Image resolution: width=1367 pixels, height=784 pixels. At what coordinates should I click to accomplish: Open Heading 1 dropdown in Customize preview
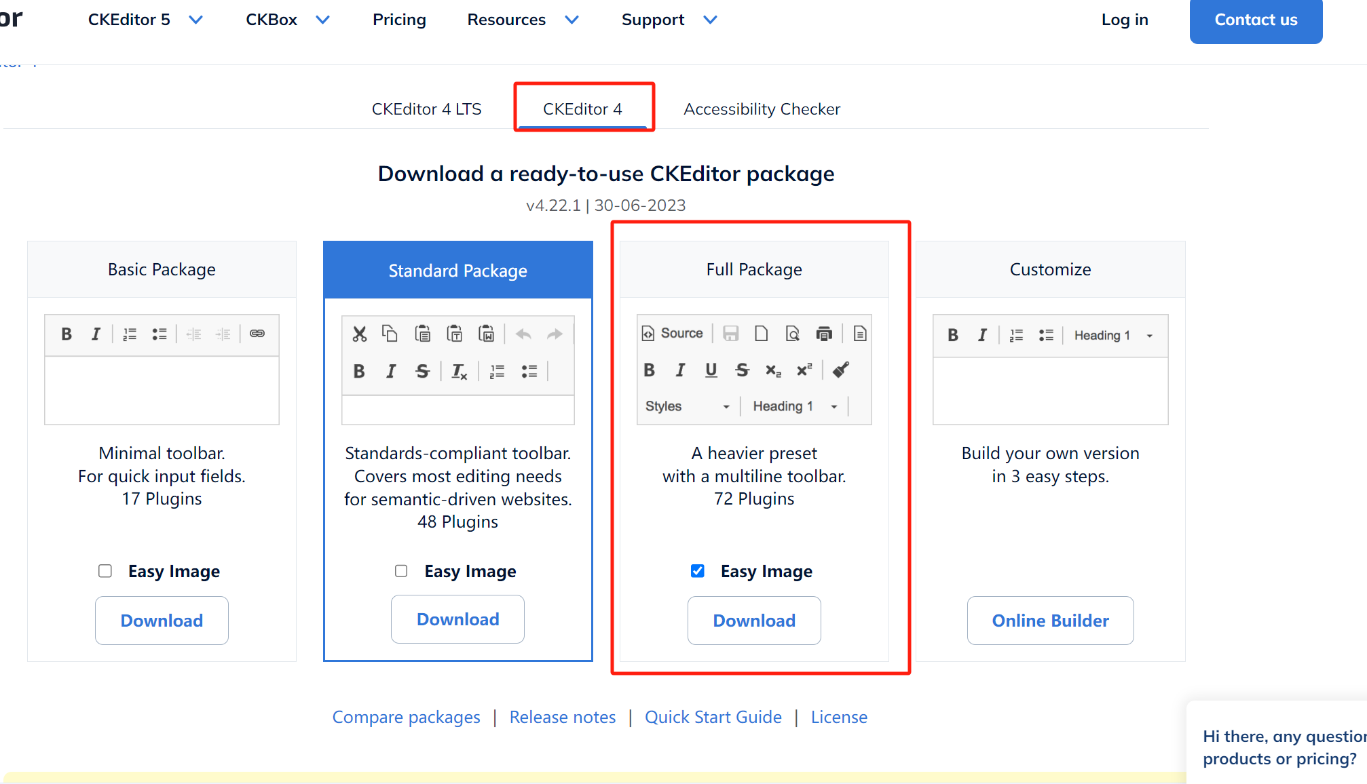pyautogui.click(x=1113, y=335)
